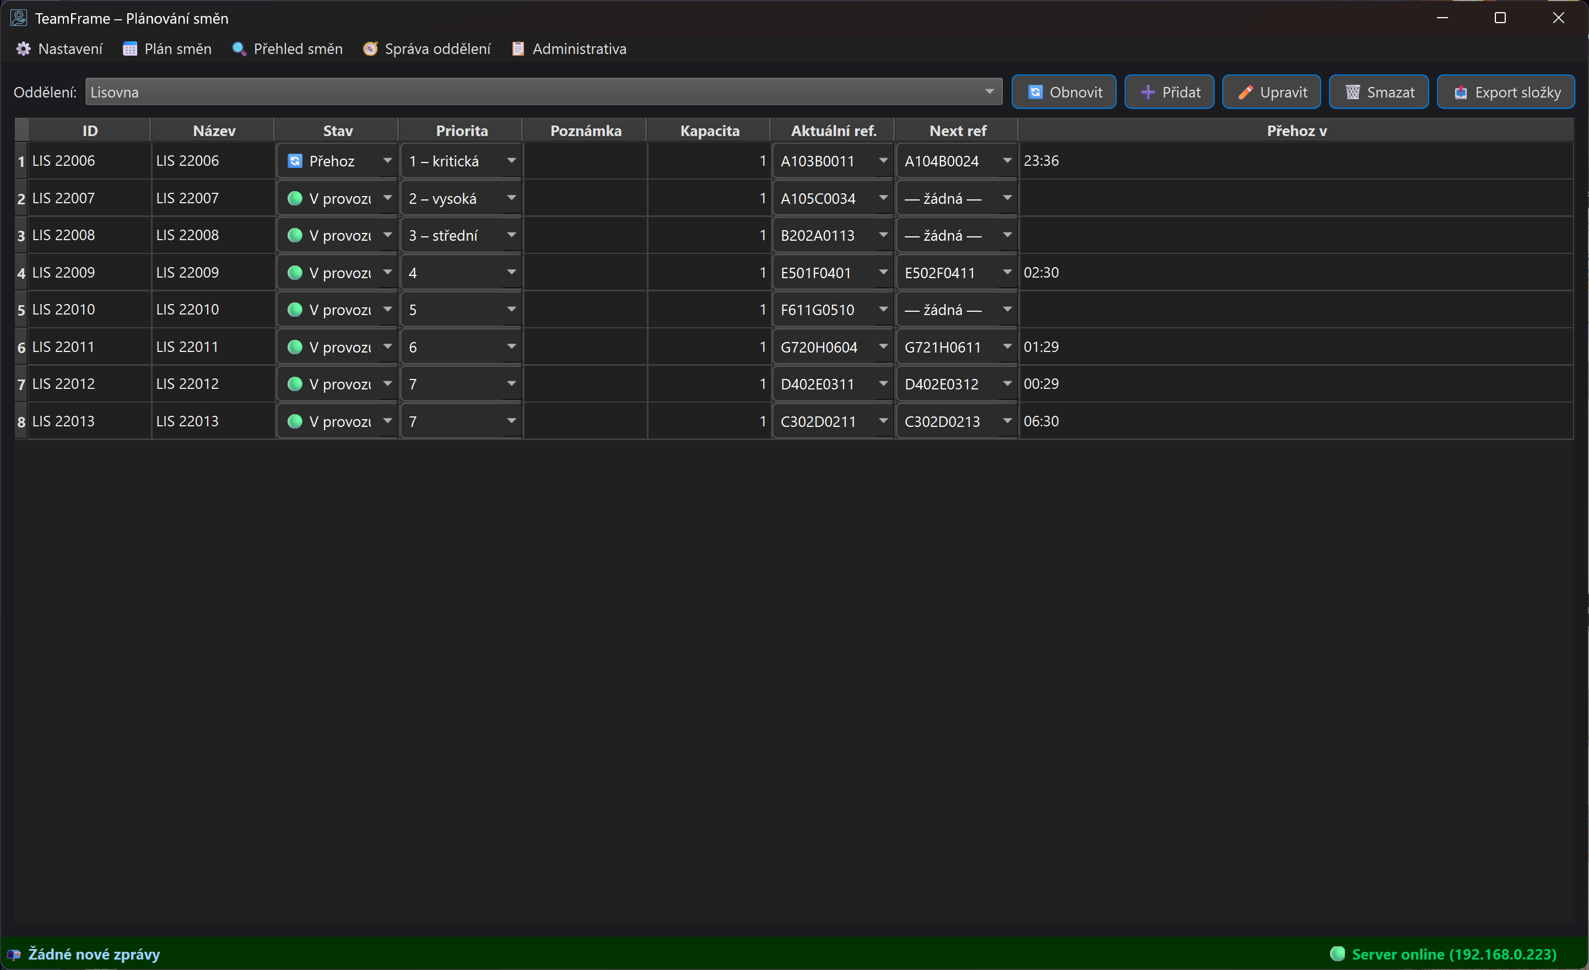Click the Administrativa notepad icon
1589x970 pixels.
tap(518, 49)
